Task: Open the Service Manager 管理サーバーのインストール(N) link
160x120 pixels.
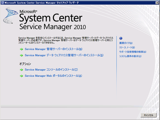Action: pyautogui.click(x=53, y=49)
